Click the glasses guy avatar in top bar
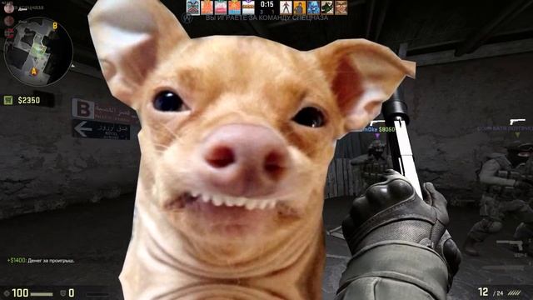This screenshot has height=300, width=533. tap(341, 7)
